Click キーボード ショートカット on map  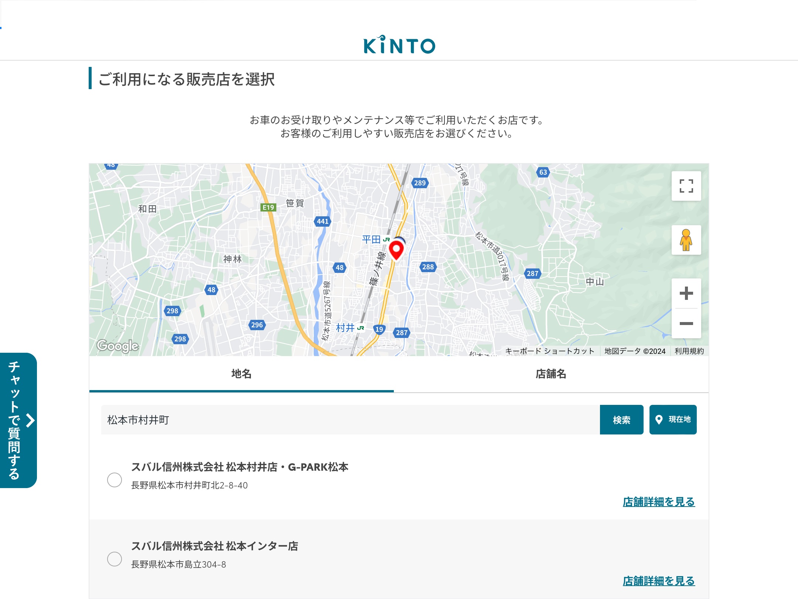point(550,351)
